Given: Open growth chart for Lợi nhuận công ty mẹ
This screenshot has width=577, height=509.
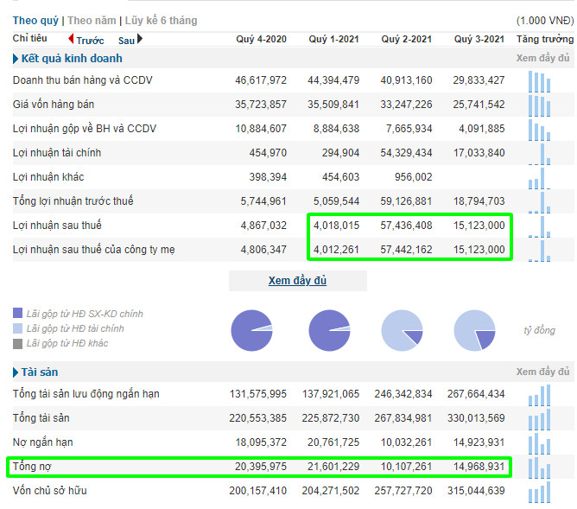Looking at the screenshot, I should (x=540, y=251).
